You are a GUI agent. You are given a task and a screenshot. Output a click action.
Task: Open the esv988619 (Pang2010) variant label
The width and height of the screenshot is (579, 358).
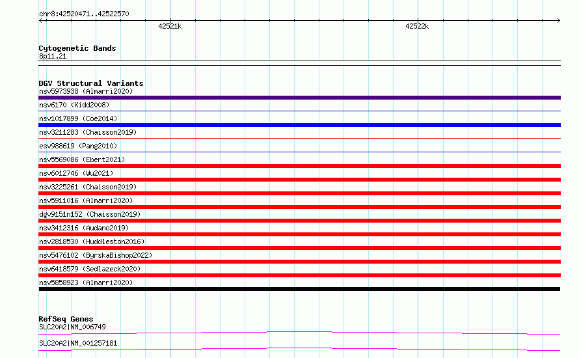click(78, 146)
